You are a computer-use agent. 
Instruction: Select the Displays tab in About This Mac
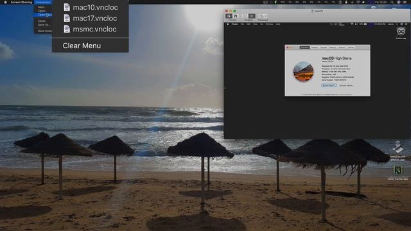point(315,47)
